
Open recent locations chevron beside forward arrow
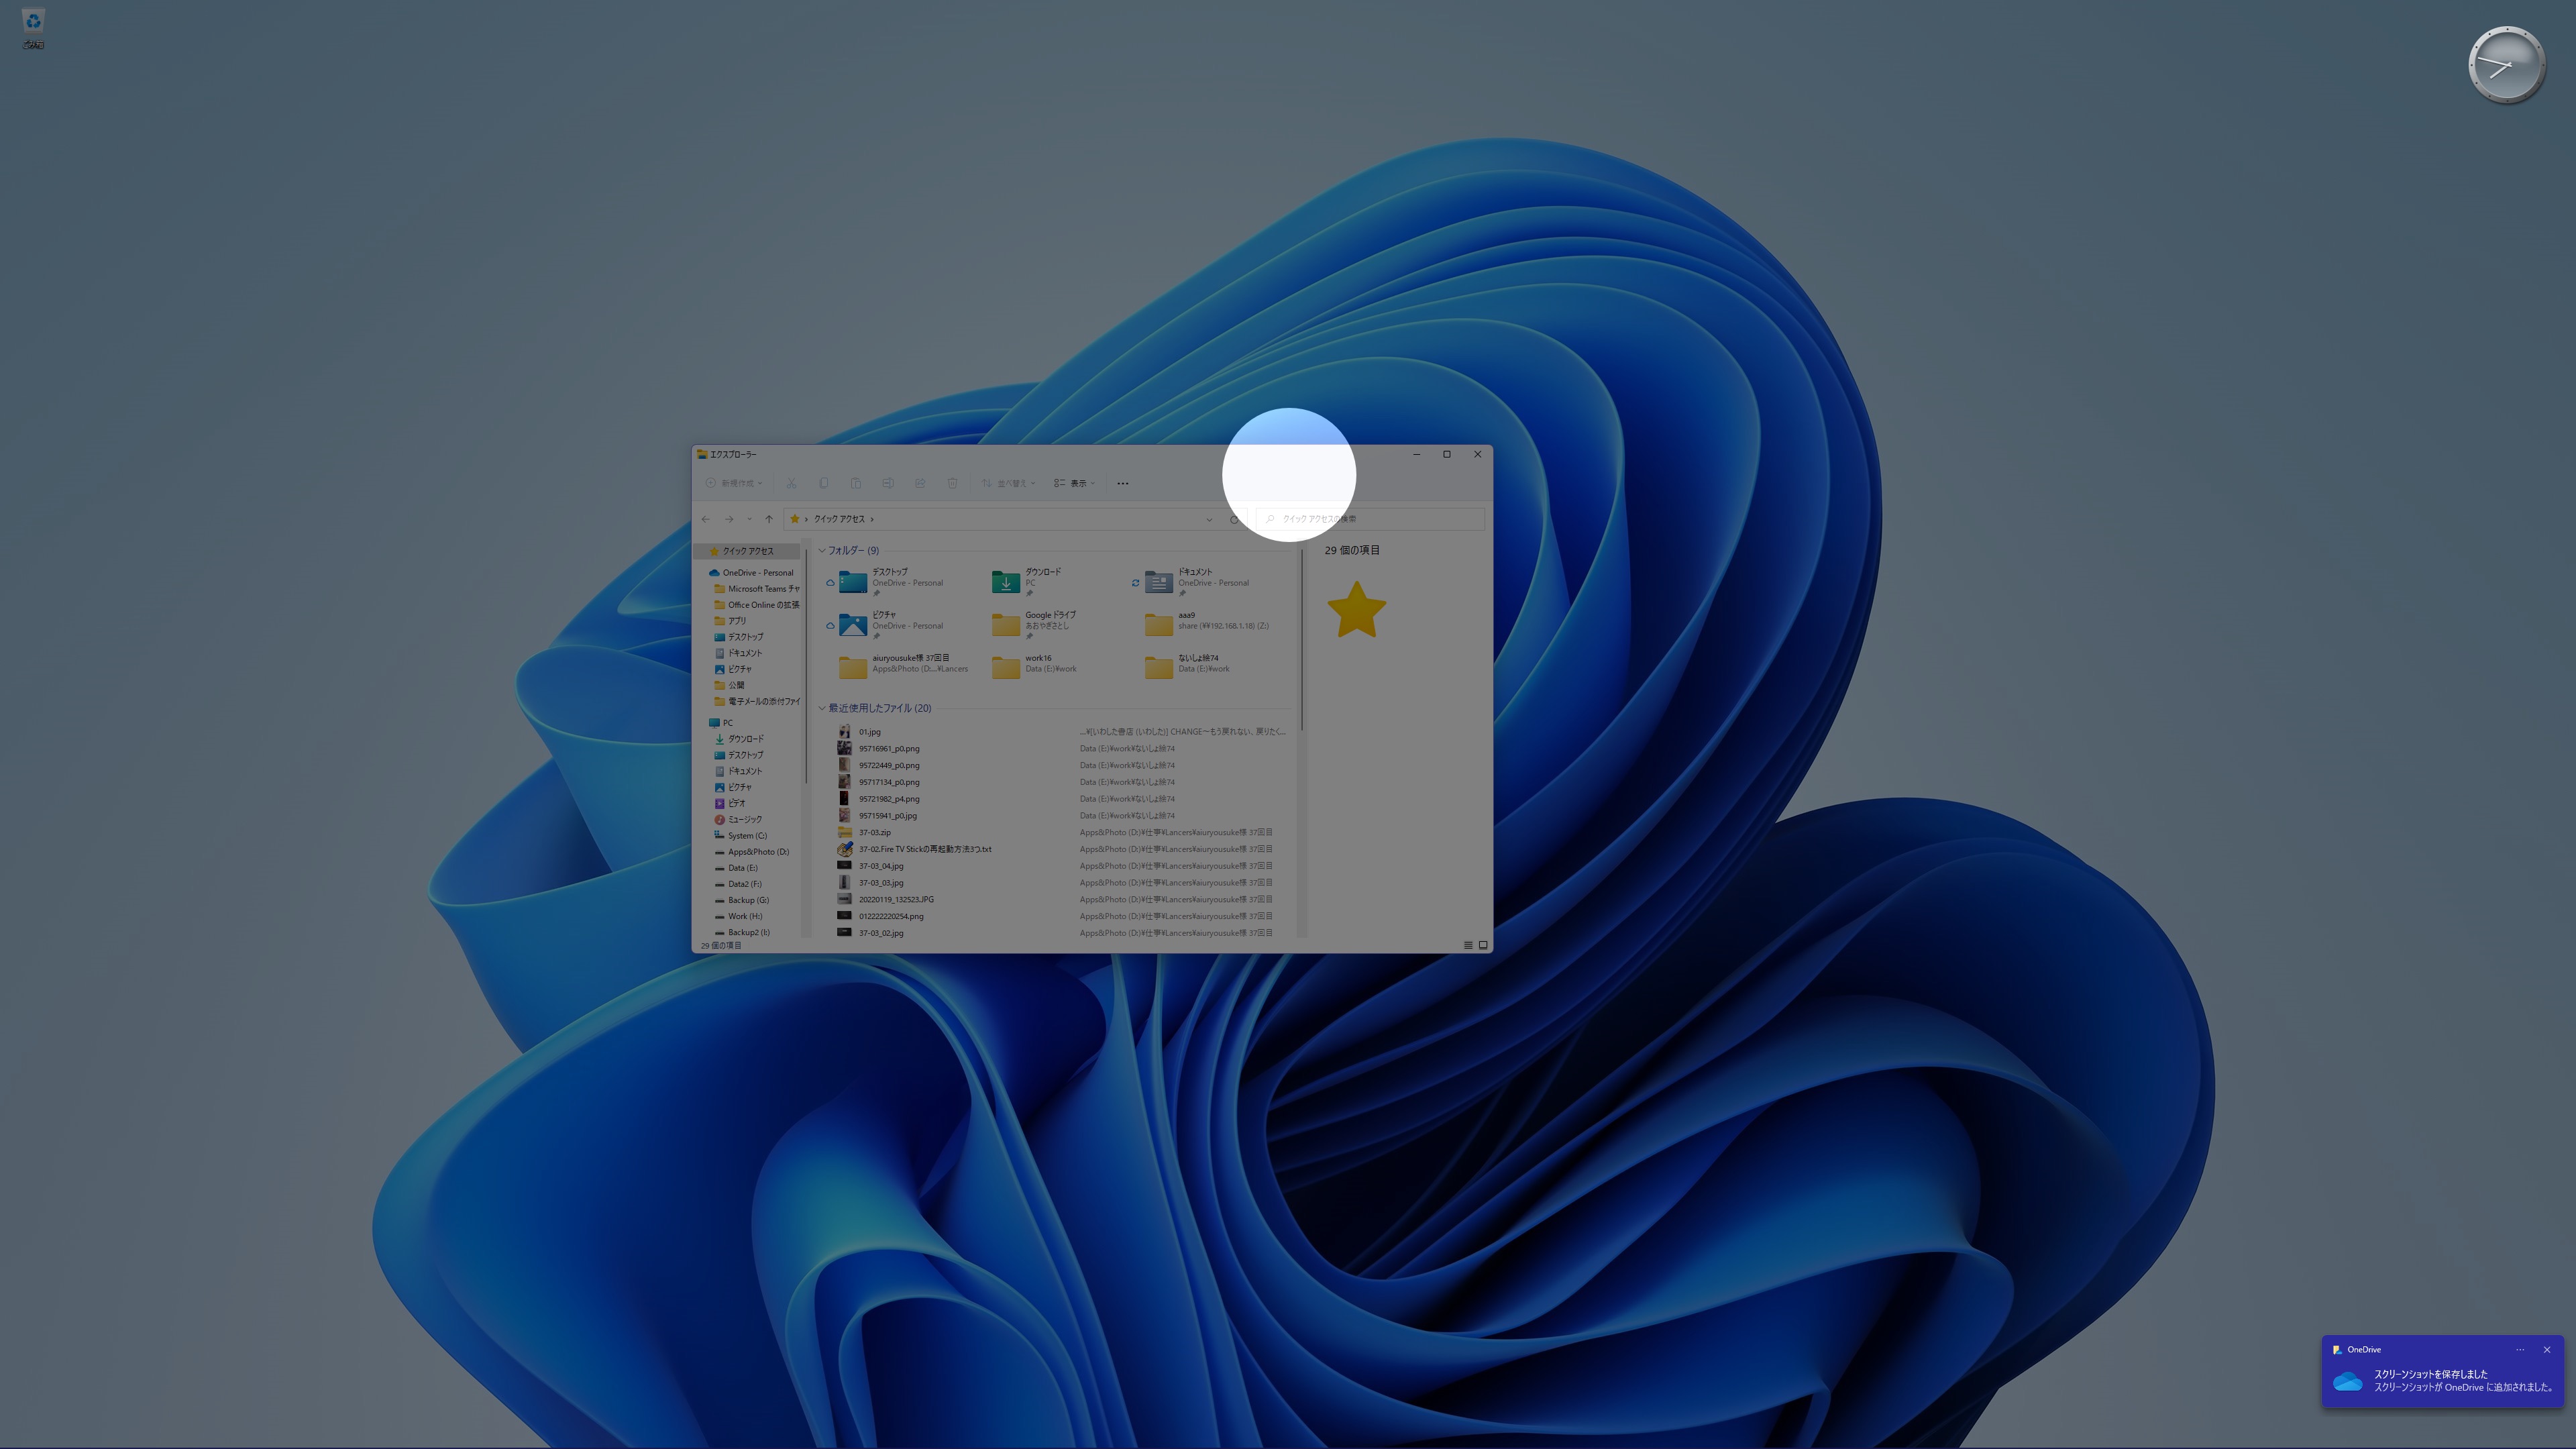pyautogui.click(x=749, y=519)
